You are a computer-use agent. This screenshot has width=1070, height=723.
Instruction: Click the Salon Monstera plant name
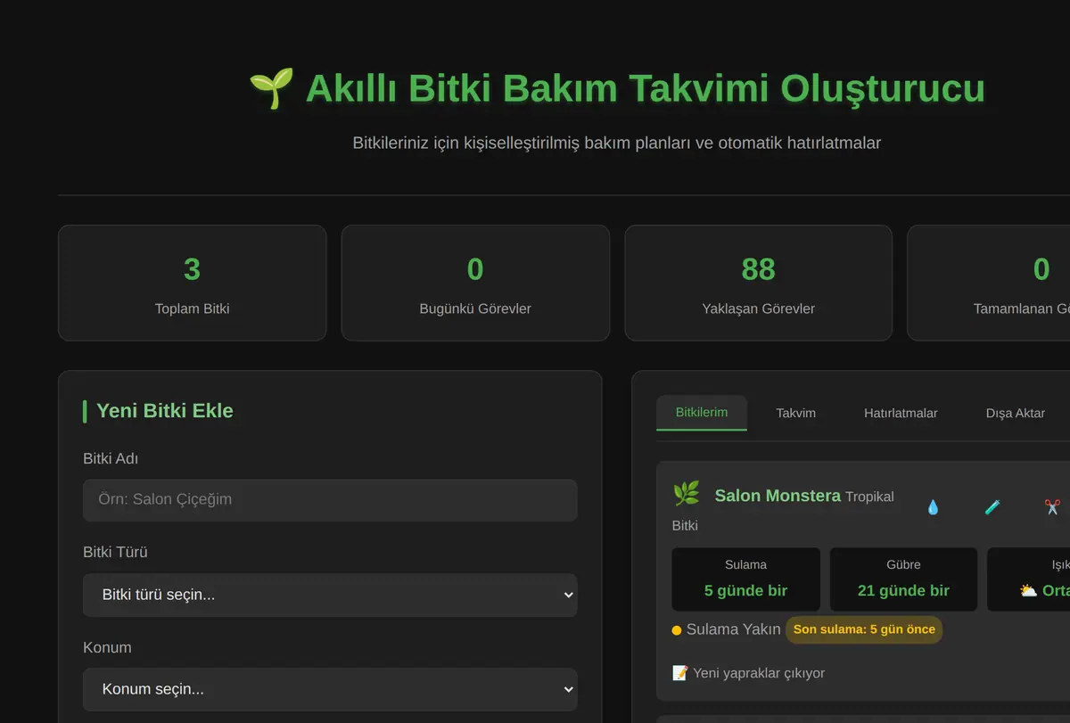click(778, 496)
